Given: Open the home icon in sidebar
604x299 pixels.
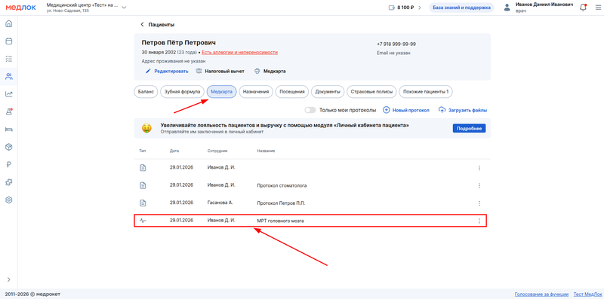Looking at the screenshot, I should coord(9,24).
